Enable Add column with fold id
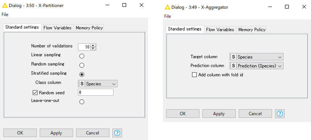311x140 pixels. coord(194,75)
